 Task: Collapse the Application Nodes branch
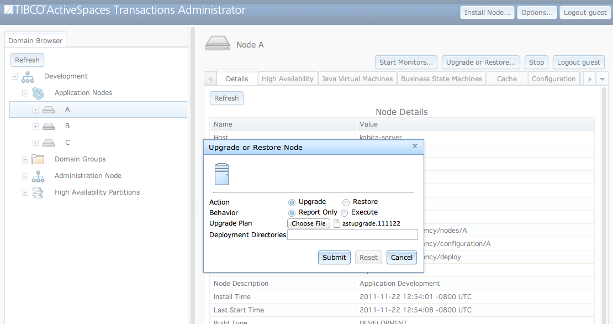(x=25, y=93)
